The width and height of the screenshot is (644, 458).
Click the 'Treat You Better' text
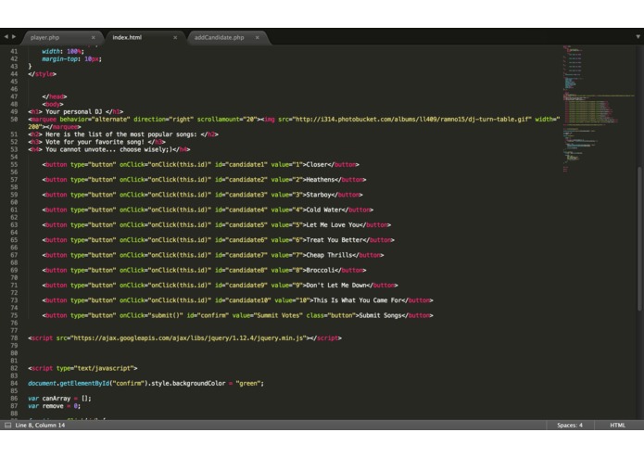tap(335, 240)
